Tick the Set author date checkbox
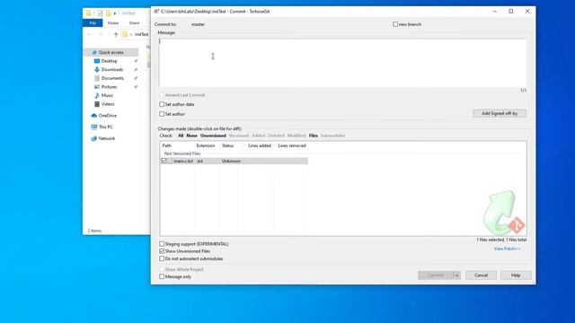Screen dimensions: 575x323 (x=162, y=104)
